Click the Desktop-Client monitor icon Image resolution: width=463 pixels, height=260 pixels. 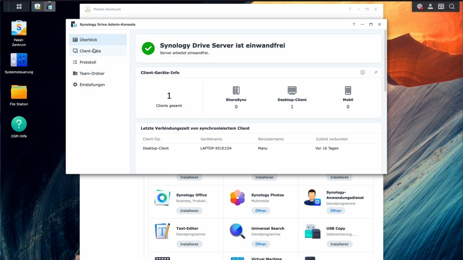coord(292,90)
